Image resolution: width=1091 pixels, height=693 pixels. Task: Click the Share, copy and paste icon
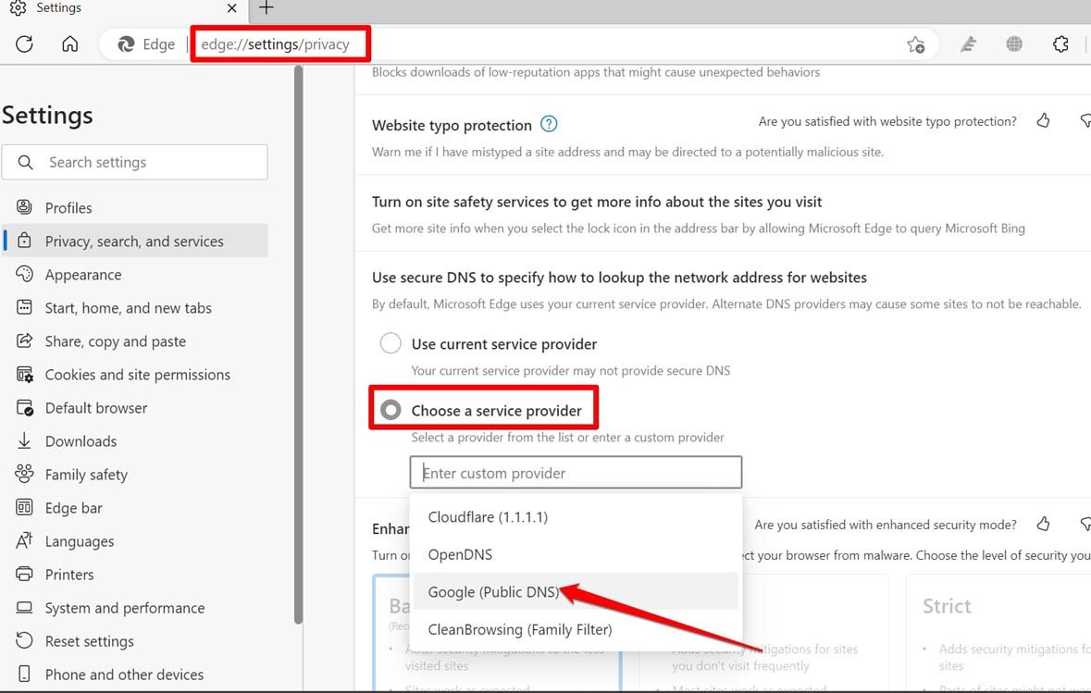[24, 340]
